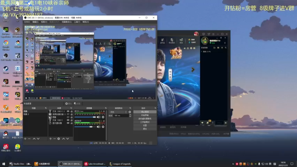Move the source up in Sources panel
The height and width of the screenshot is (167, 297).
coord(63,139)
